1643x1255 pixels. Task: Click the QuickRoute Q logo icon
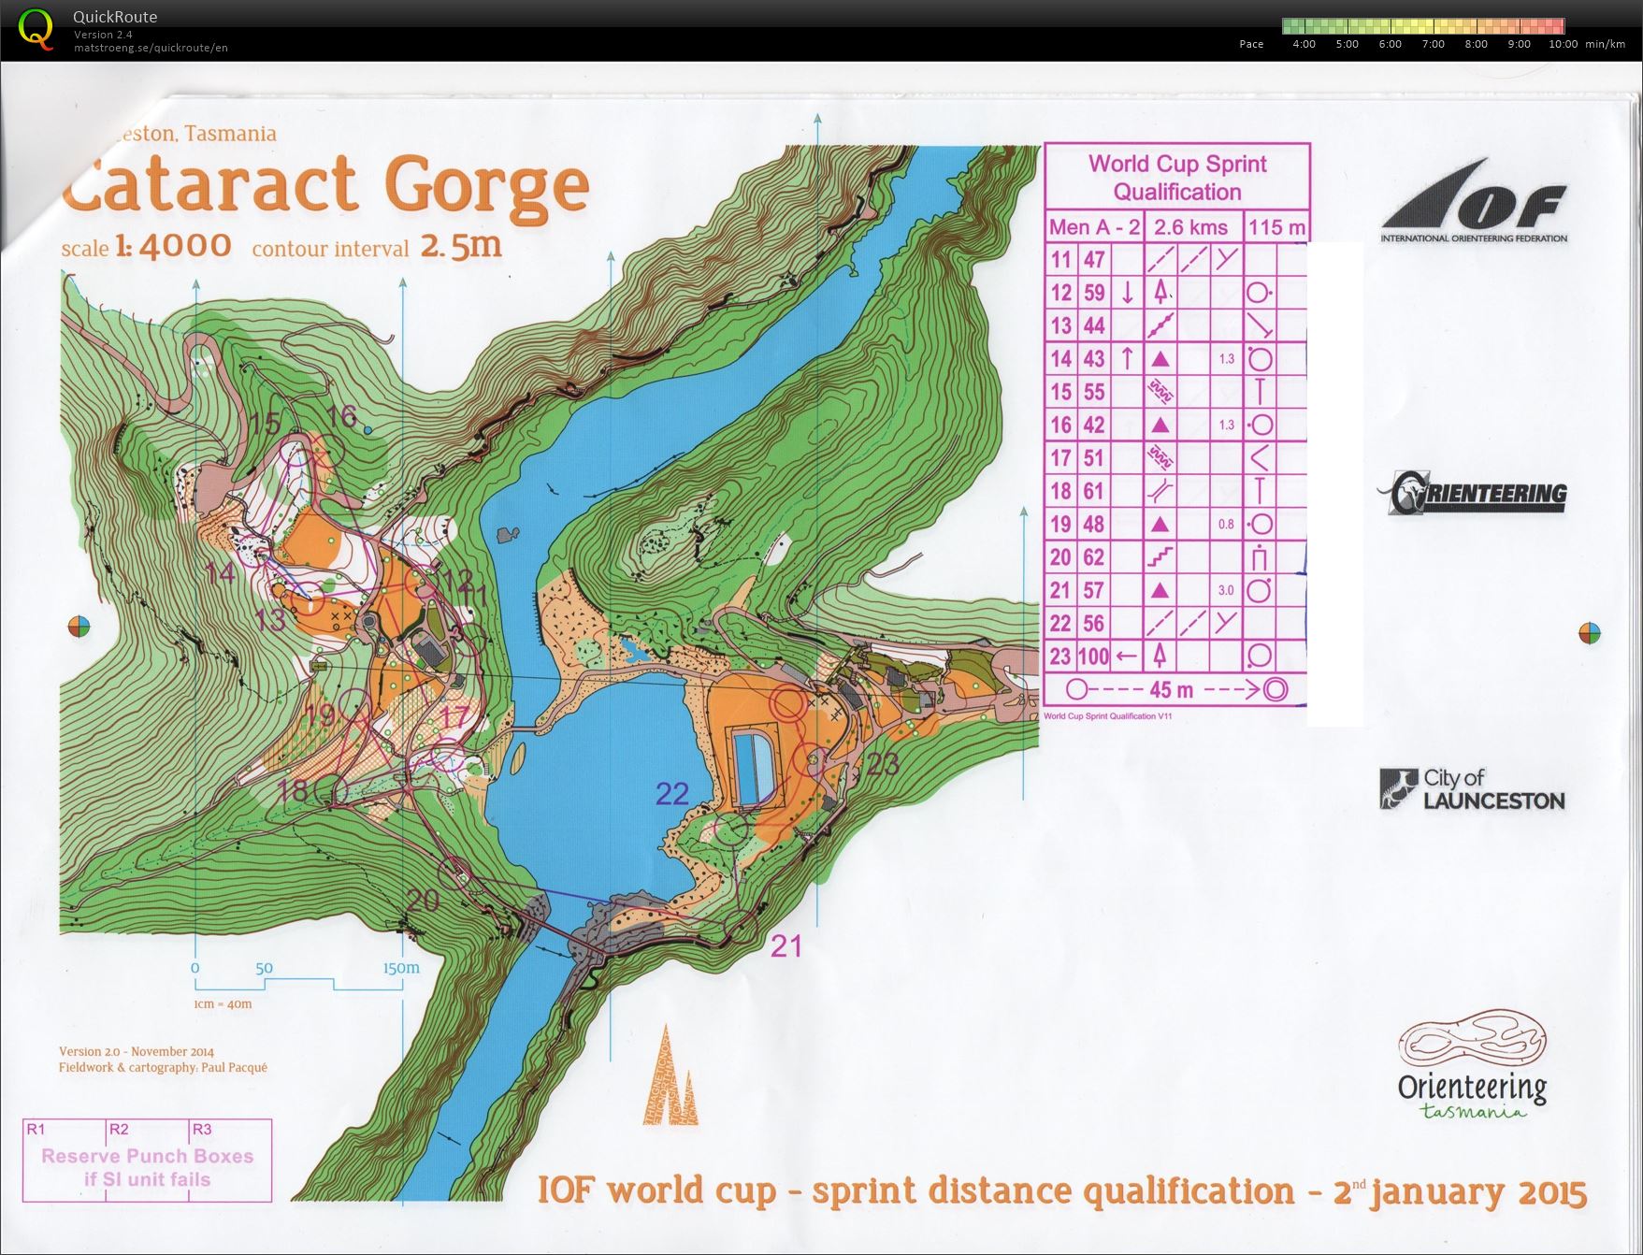[x=36, y=29]
